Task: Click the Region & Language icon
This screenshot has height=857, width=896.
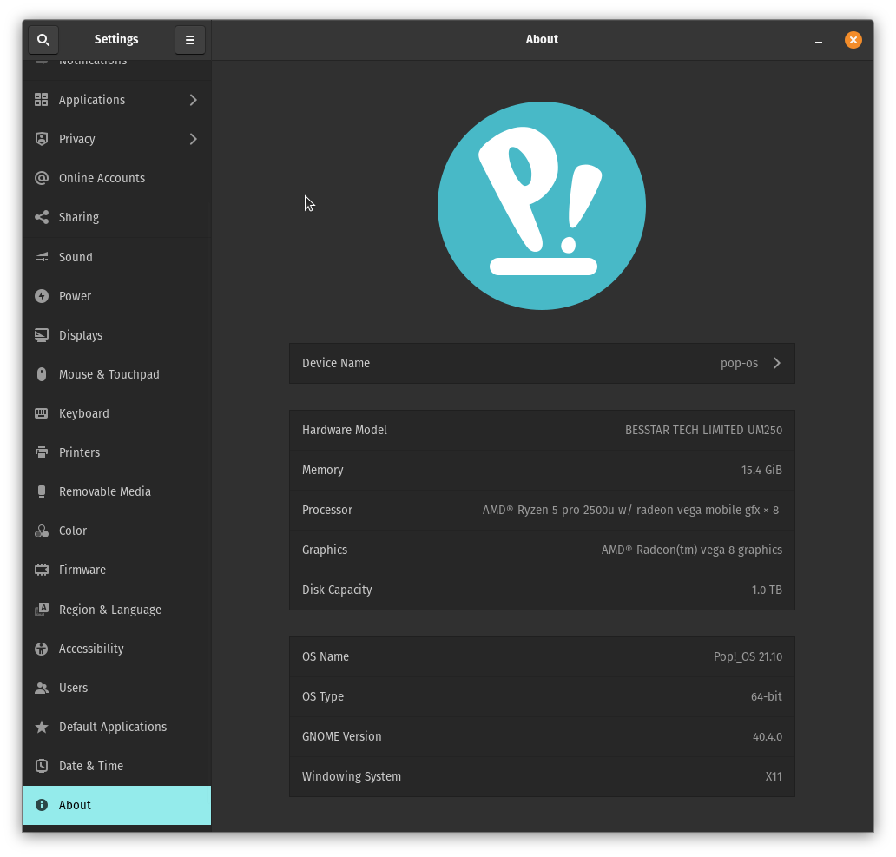Action: 41,610
